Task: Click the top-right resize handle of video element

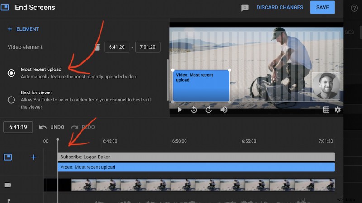Action: pos(229,70)
